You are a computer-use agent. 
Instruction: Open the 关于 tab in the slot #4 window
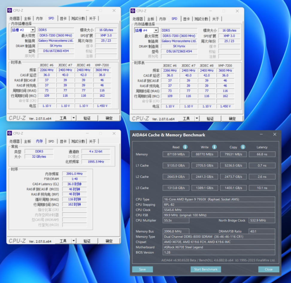[216, 19]
